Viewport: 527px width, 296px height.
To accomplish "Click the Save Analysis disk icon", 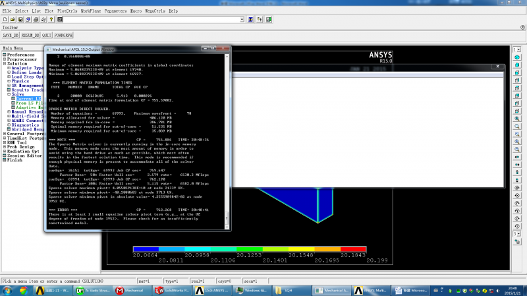I will point(20,20).
